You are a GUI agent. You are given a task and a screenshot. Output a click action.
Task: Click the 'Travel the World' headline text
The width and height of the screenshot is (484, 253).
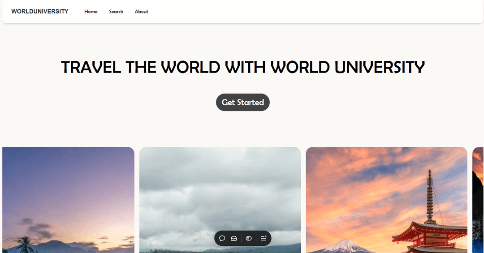242,67
